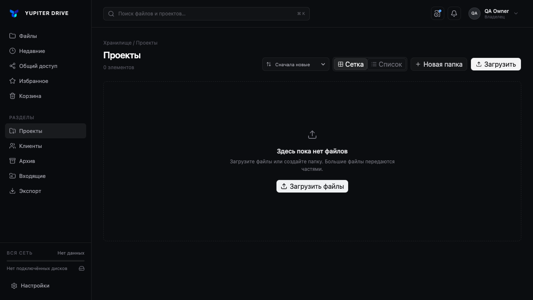Expand the QA Owner account chevron

[x=516, y=13]
